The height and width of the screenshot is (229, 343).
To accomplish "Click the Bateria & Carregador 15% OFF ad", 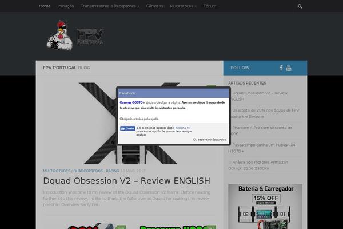I will click(x=265, y=207).
